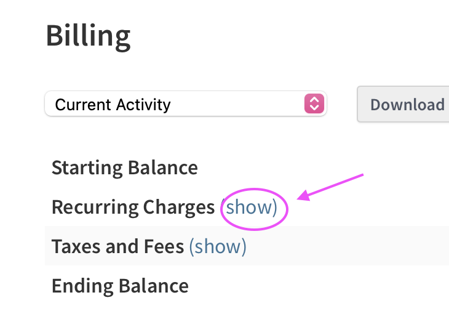Screen dimensions: 449x319
Task: Click the word "Charges" in Recurring Charges
Action: coord(179,207)
